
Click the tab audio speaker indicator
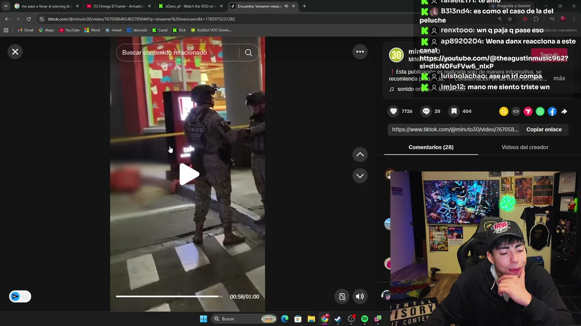[x=286, y=6]
